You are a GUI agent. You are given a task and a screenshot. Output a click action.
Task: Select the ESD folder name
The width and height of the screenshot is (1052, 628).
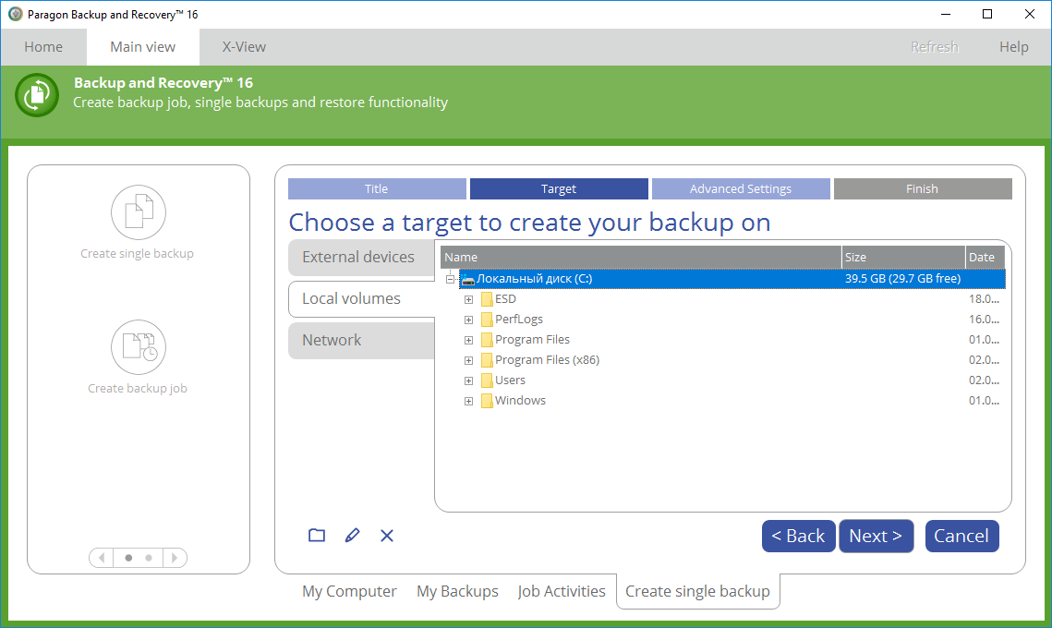tap(506, 299)
